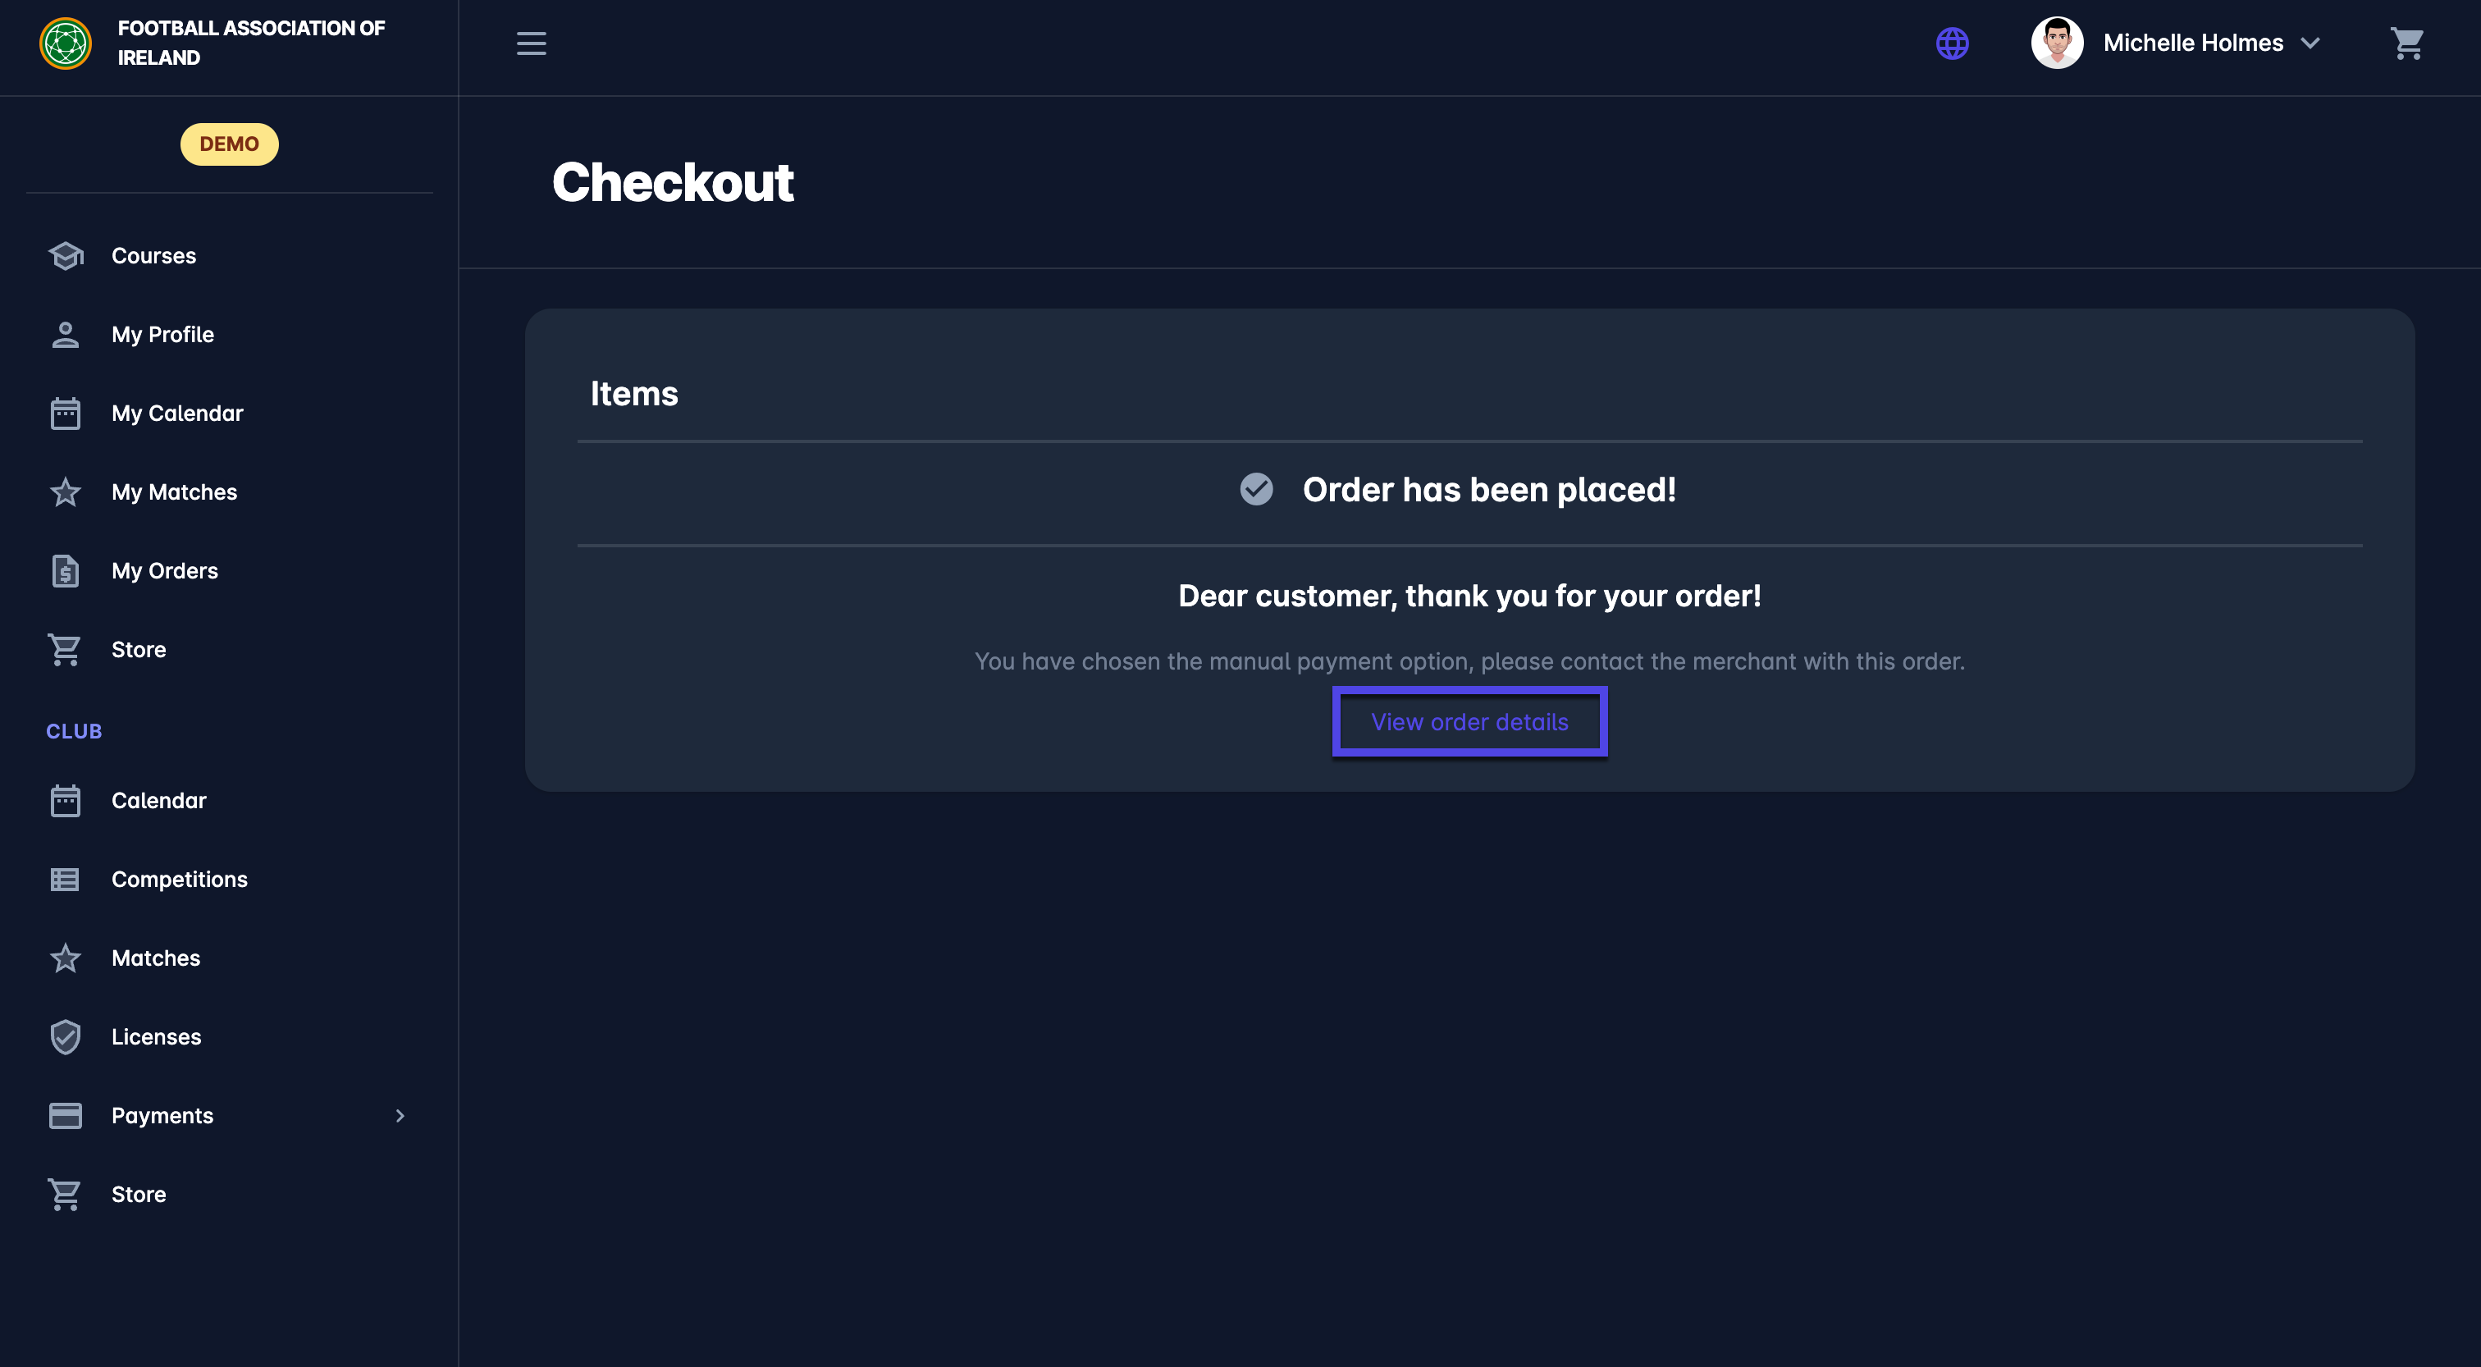
Task: Click the Payments card icon
Action: pyautogui.click(x=66, y=1116)
